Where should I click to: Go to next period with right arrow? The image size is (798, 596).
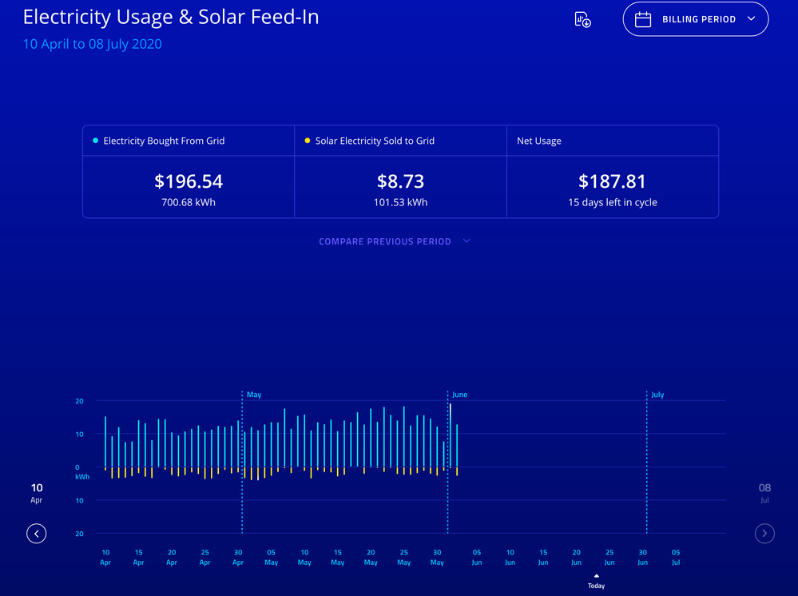[764, 533]
